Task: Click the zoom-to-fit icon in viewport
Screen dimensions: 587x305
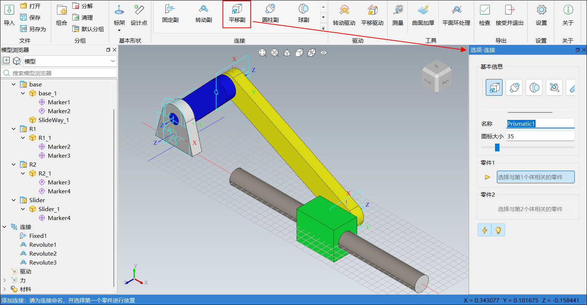Action: click(263, 53)
